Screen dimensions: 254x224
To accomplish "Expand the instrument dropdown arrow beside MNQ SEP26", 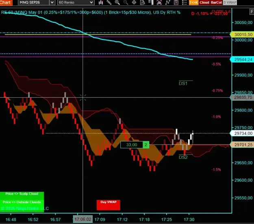I will pos(52,2).
